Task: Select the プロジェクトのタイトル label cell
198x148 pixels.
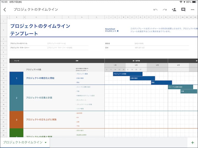Action: point(19,43)
